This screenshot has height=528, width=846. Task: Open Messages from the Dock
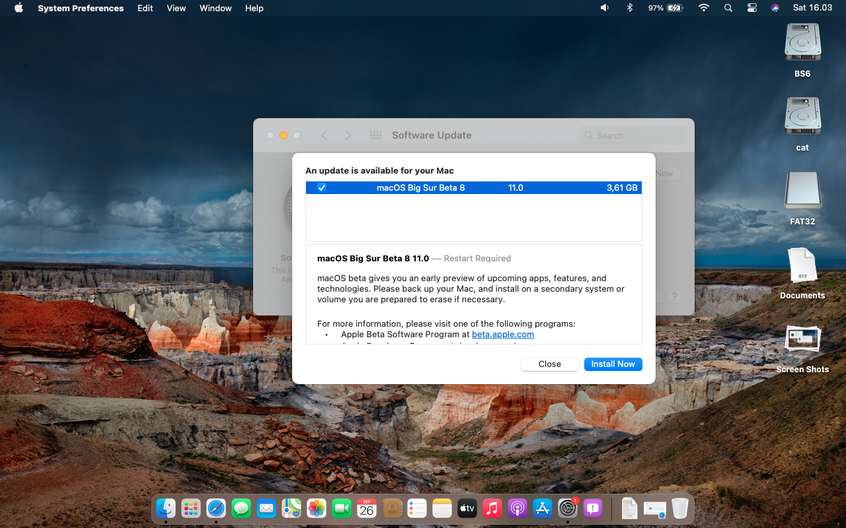(241, 508)
